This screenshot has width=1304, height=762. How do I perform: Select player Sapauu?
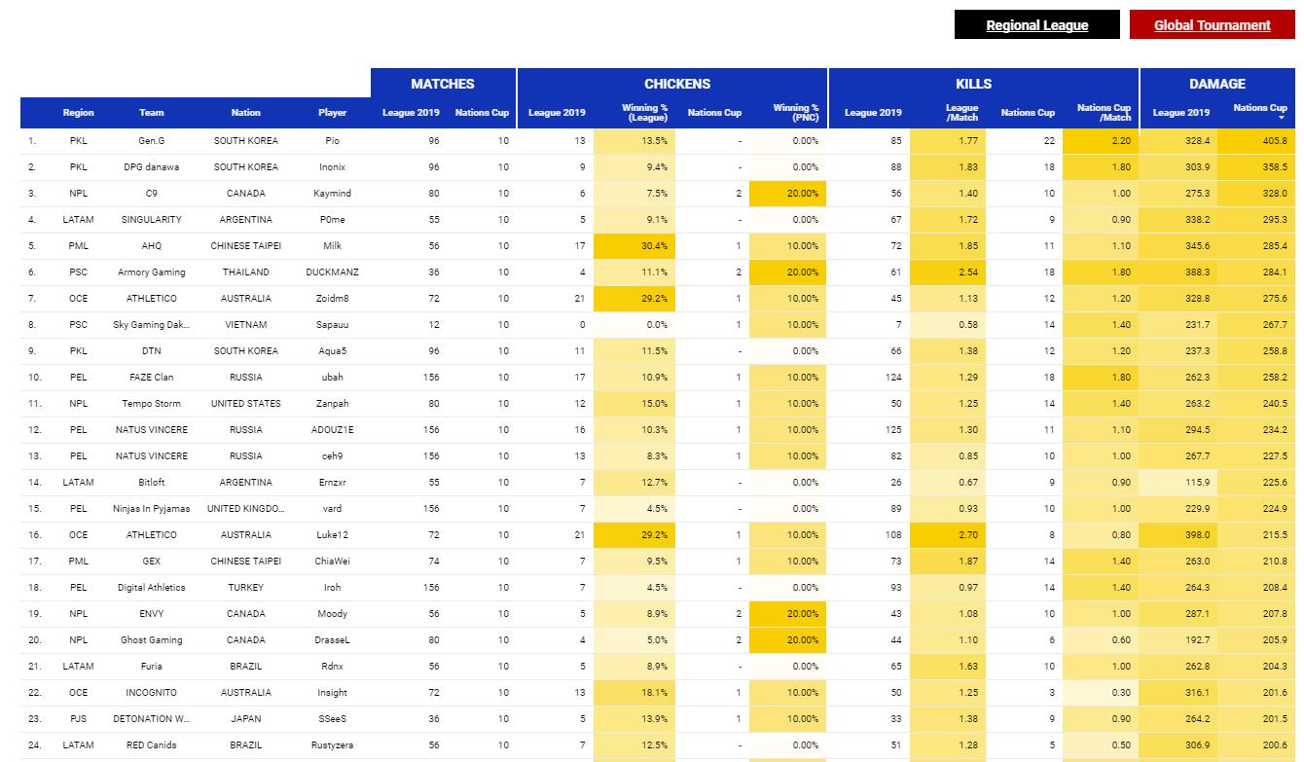click(332, 325)
